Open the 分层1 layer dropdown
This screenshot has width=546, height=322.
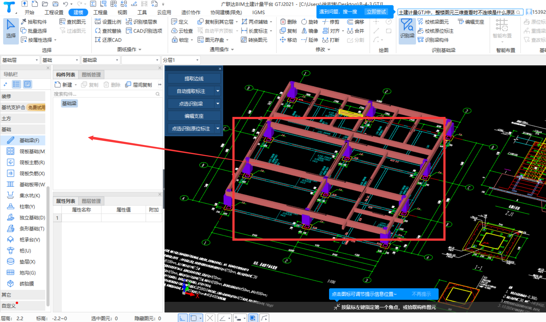181,60
